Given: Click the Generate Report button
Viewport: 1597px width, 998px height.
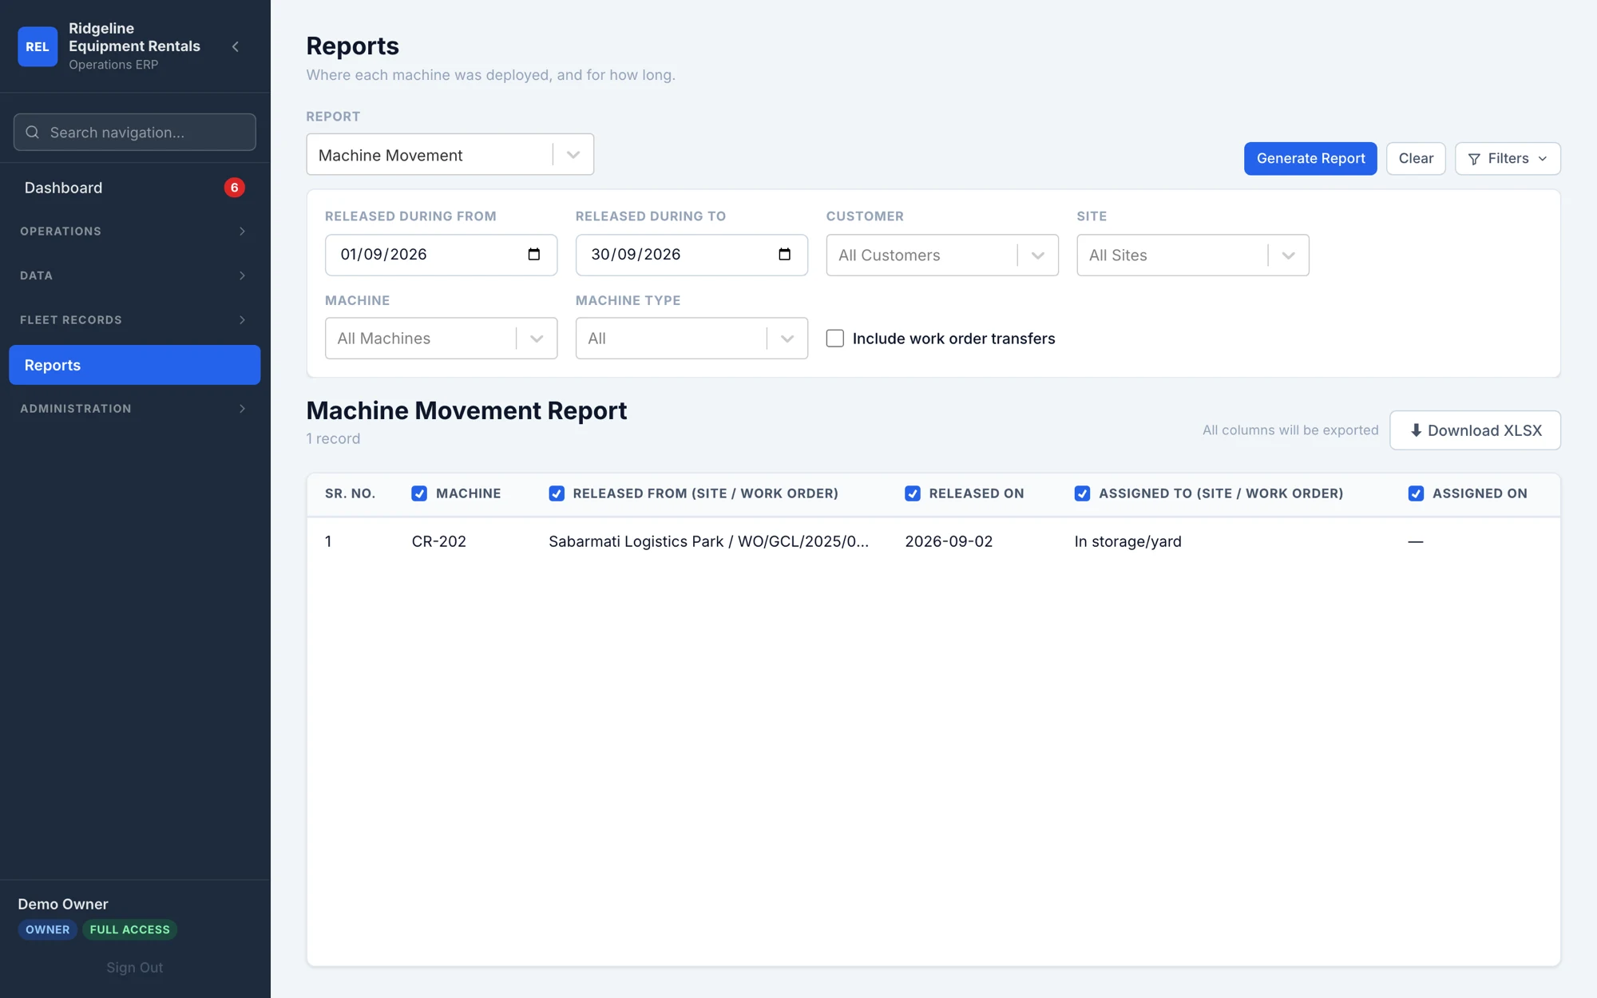Looking at the screenshot, I should [1310, 159].
